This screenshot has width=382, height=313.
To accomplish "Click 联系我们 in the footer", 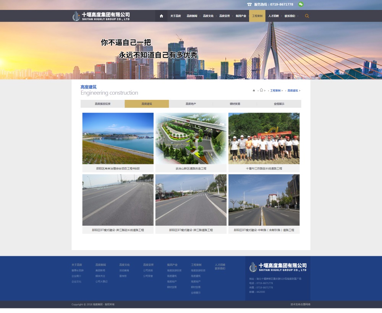I will (220, 268).
